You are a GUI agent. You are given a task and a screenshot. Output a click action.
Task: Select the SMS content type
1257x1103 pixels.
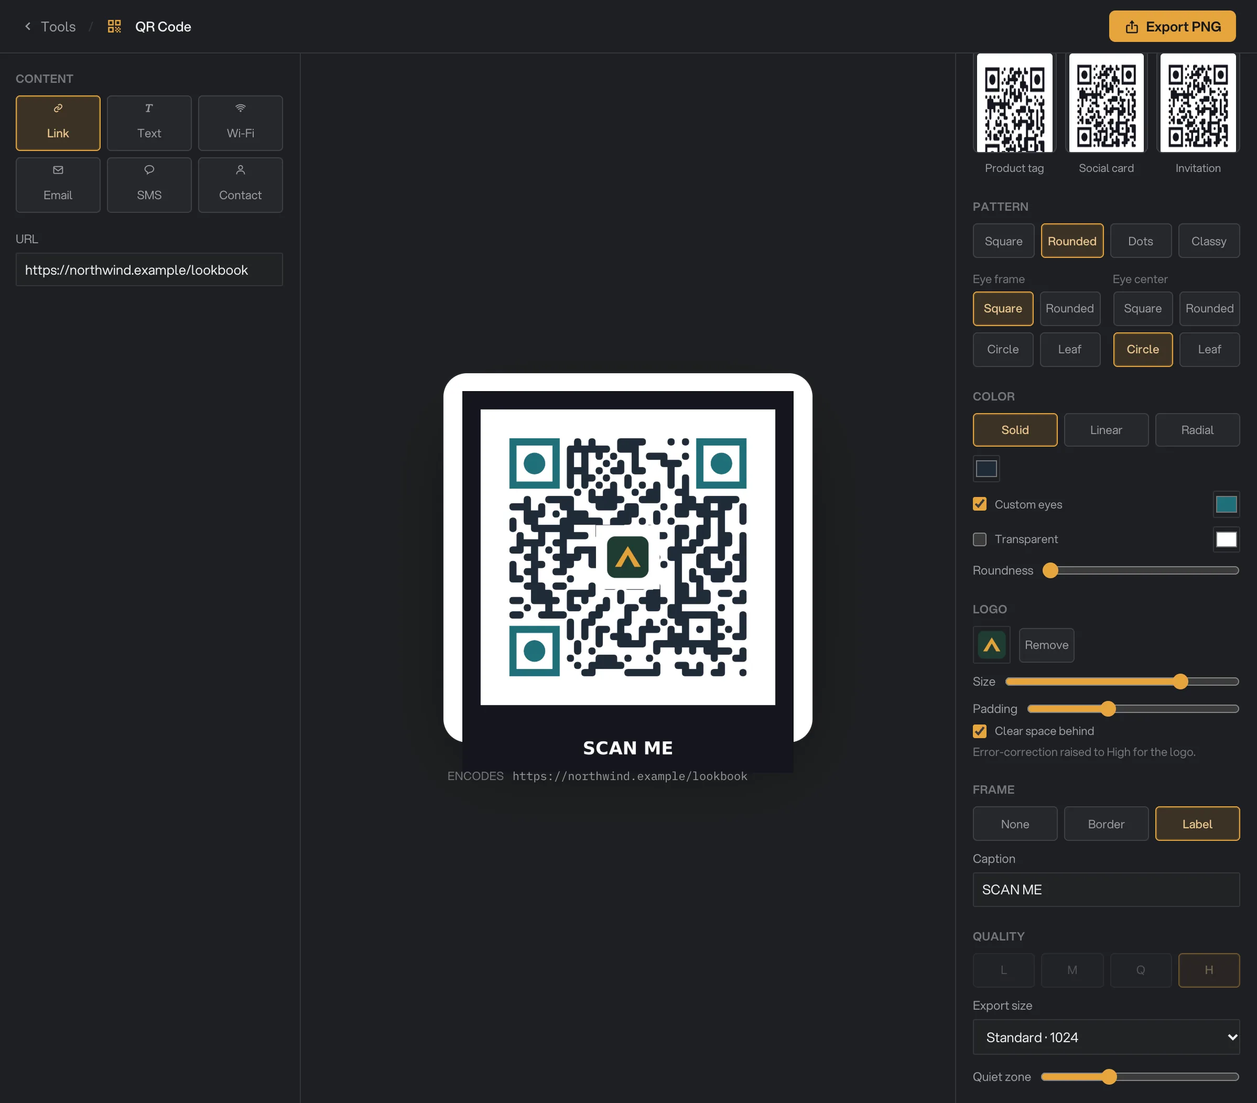(149, 185)
